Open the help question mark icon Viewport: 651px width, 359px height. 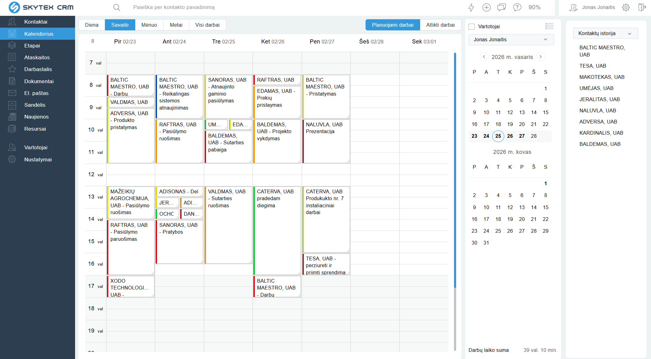pos(517,7)
